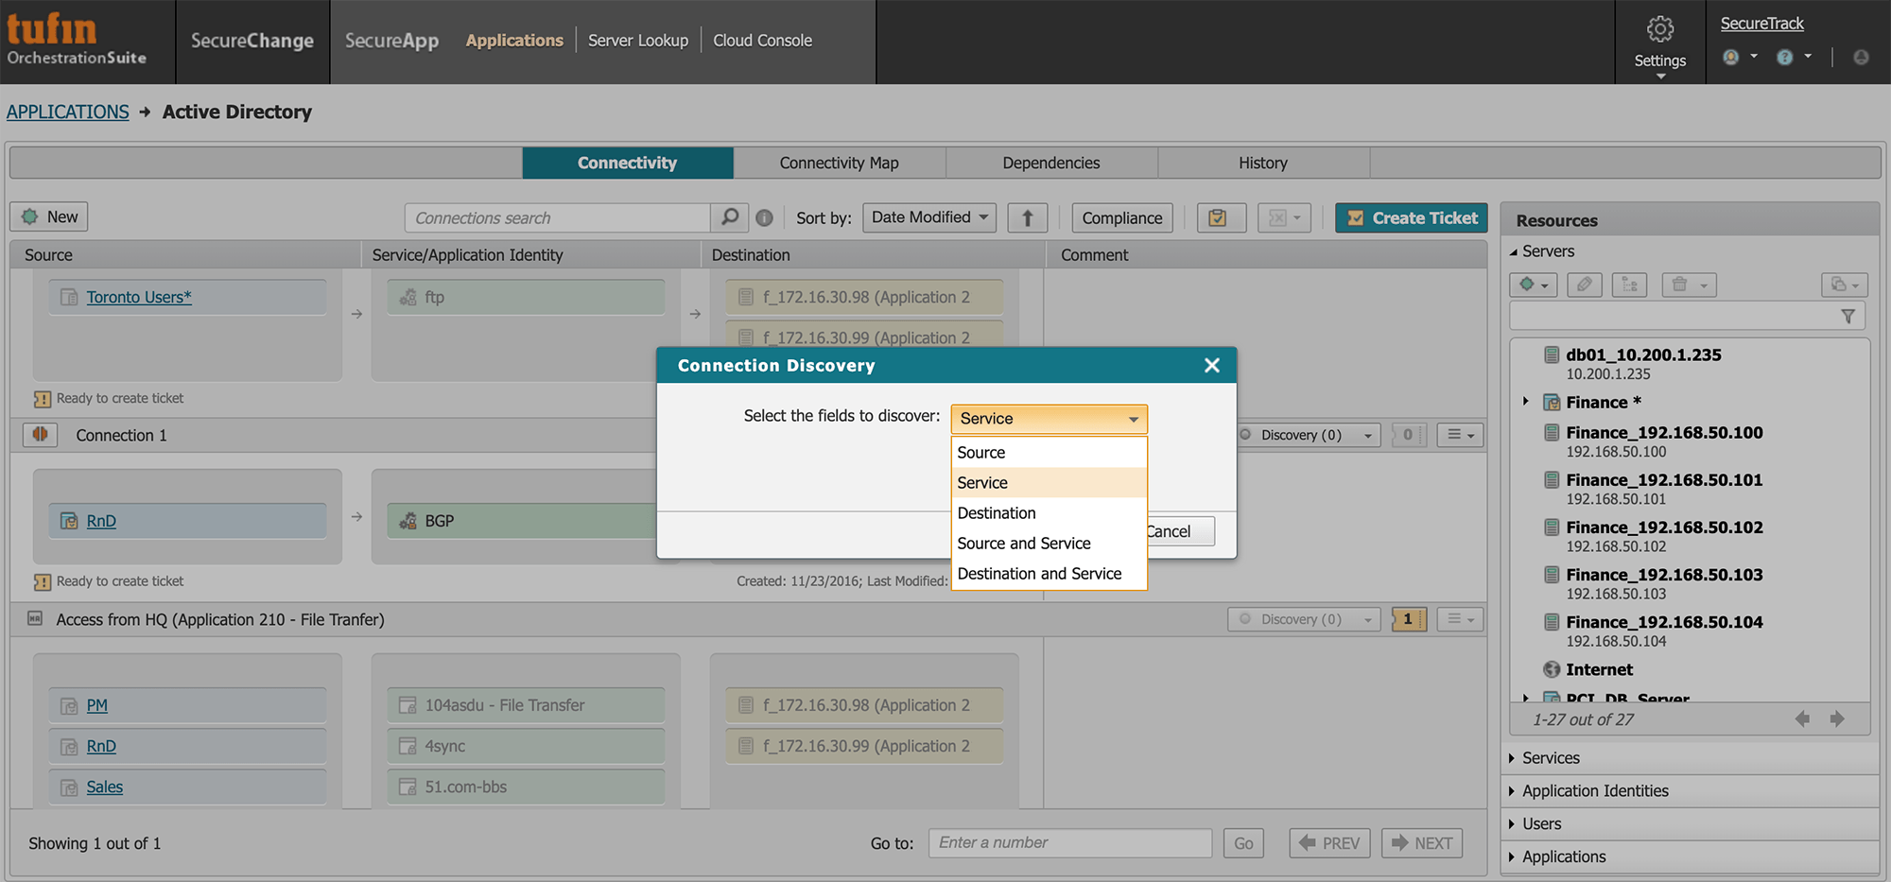Expand the Finance * server group

pyautogui.click(x=1525, y=402)
